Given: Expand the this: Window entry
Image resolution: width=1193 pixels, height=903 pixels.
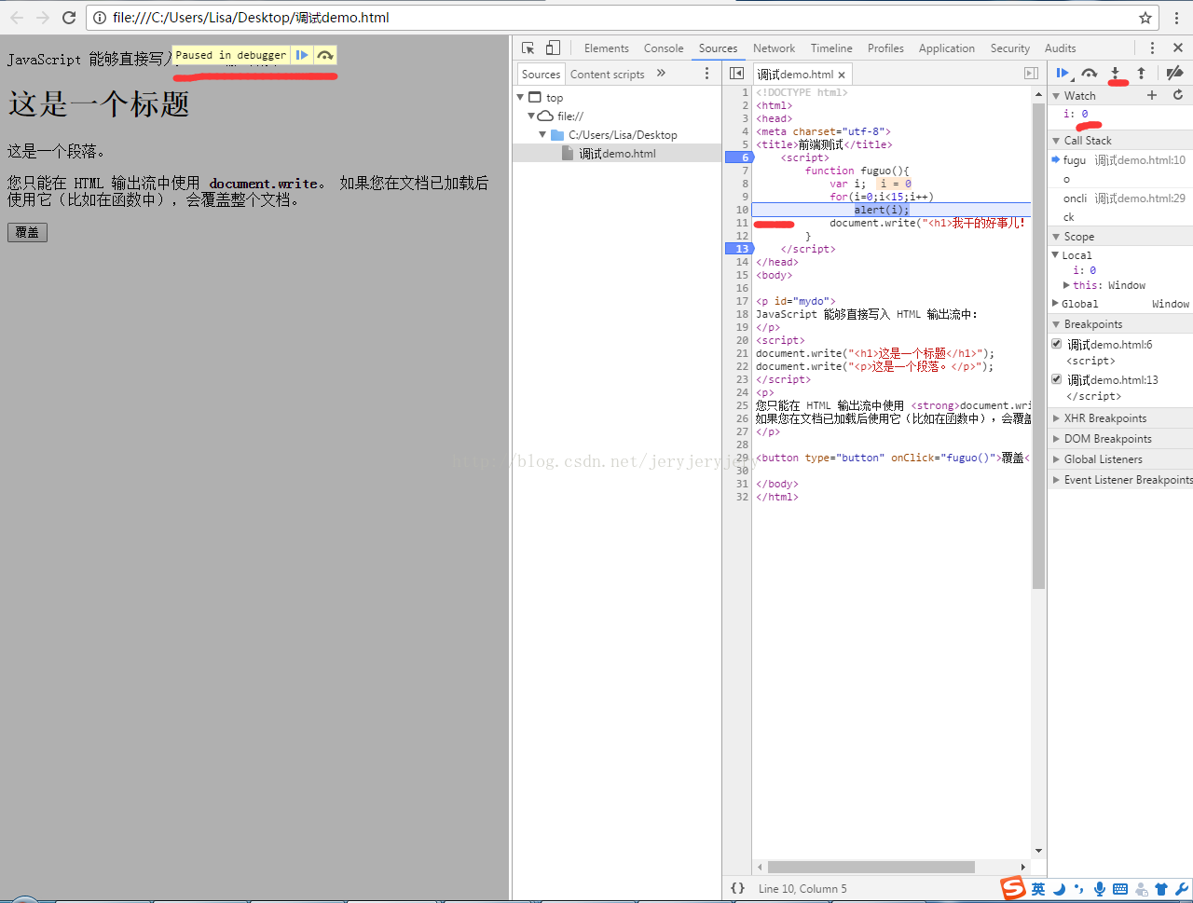Looking at the screenshot, I should click(x=1066, y=285).
